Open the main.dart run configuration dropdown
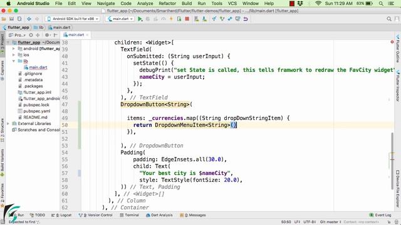 coord(120,19)
